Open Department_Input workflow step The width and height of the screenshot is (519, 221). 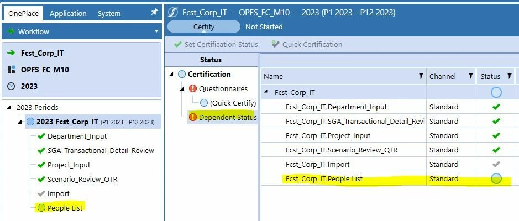point(77,136)
